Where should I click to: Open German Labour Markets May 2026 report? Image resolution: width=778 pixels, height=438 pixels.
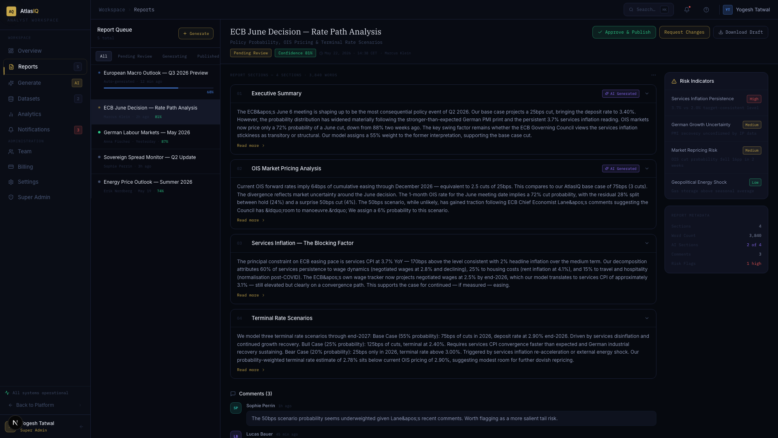click(156, 137)
